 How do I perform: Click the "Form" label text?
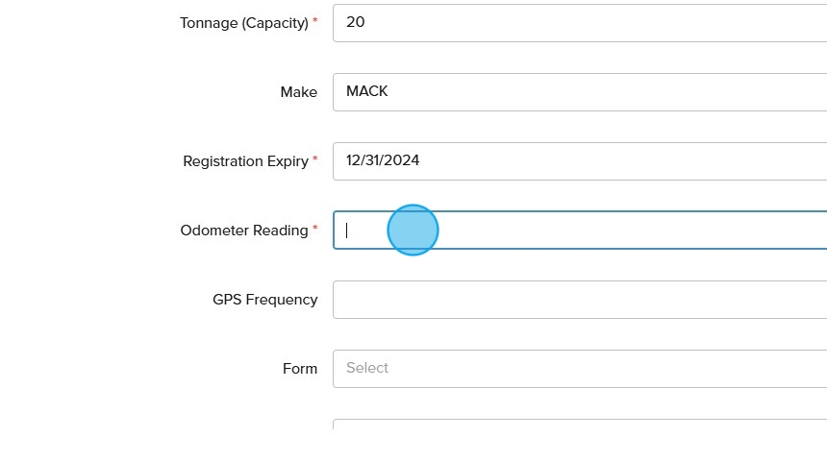pyautogui.click(x=299, y=369)
